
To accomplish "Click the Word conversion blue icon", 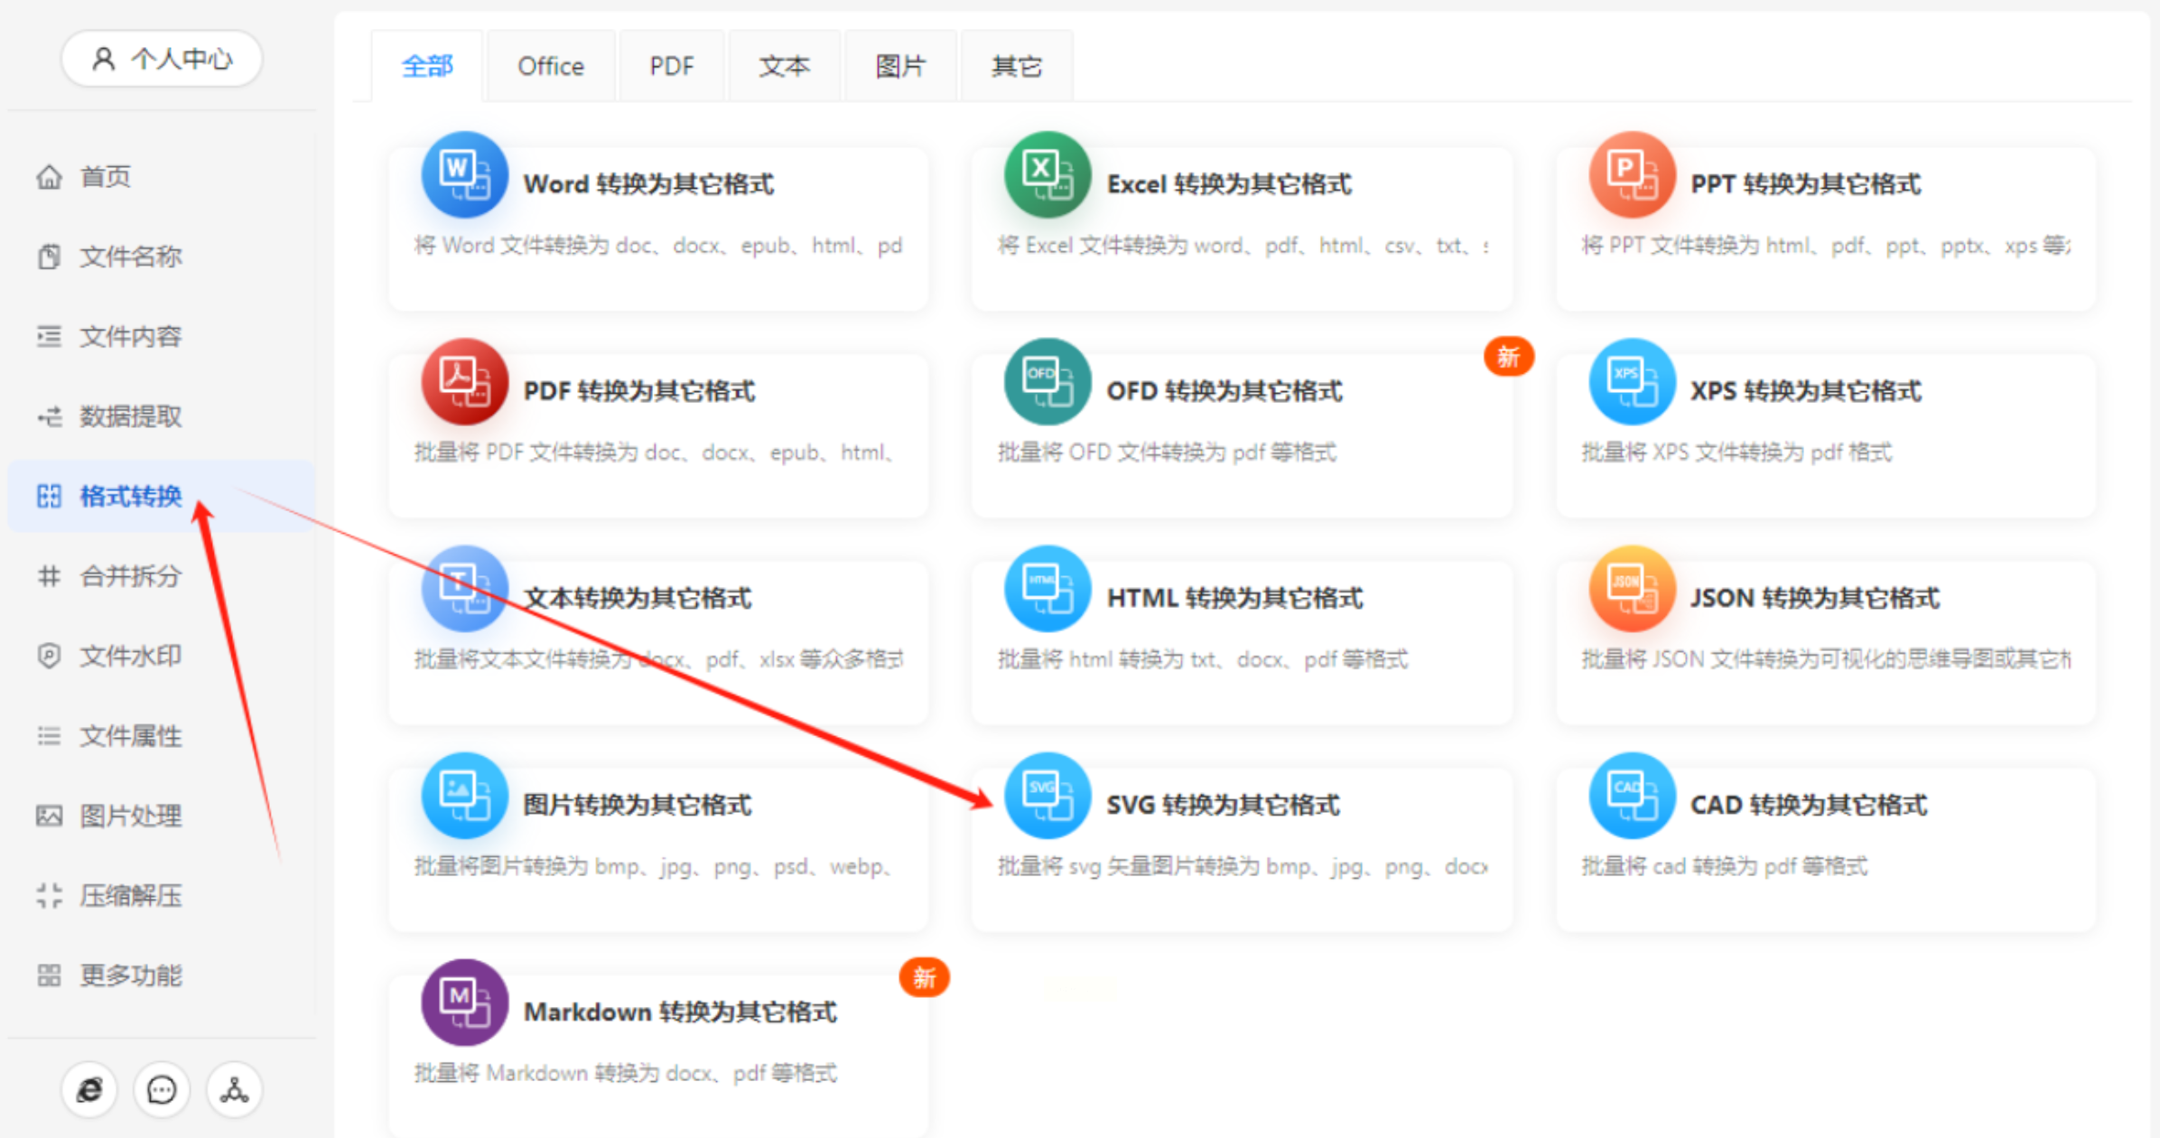I will click(464, 175).
